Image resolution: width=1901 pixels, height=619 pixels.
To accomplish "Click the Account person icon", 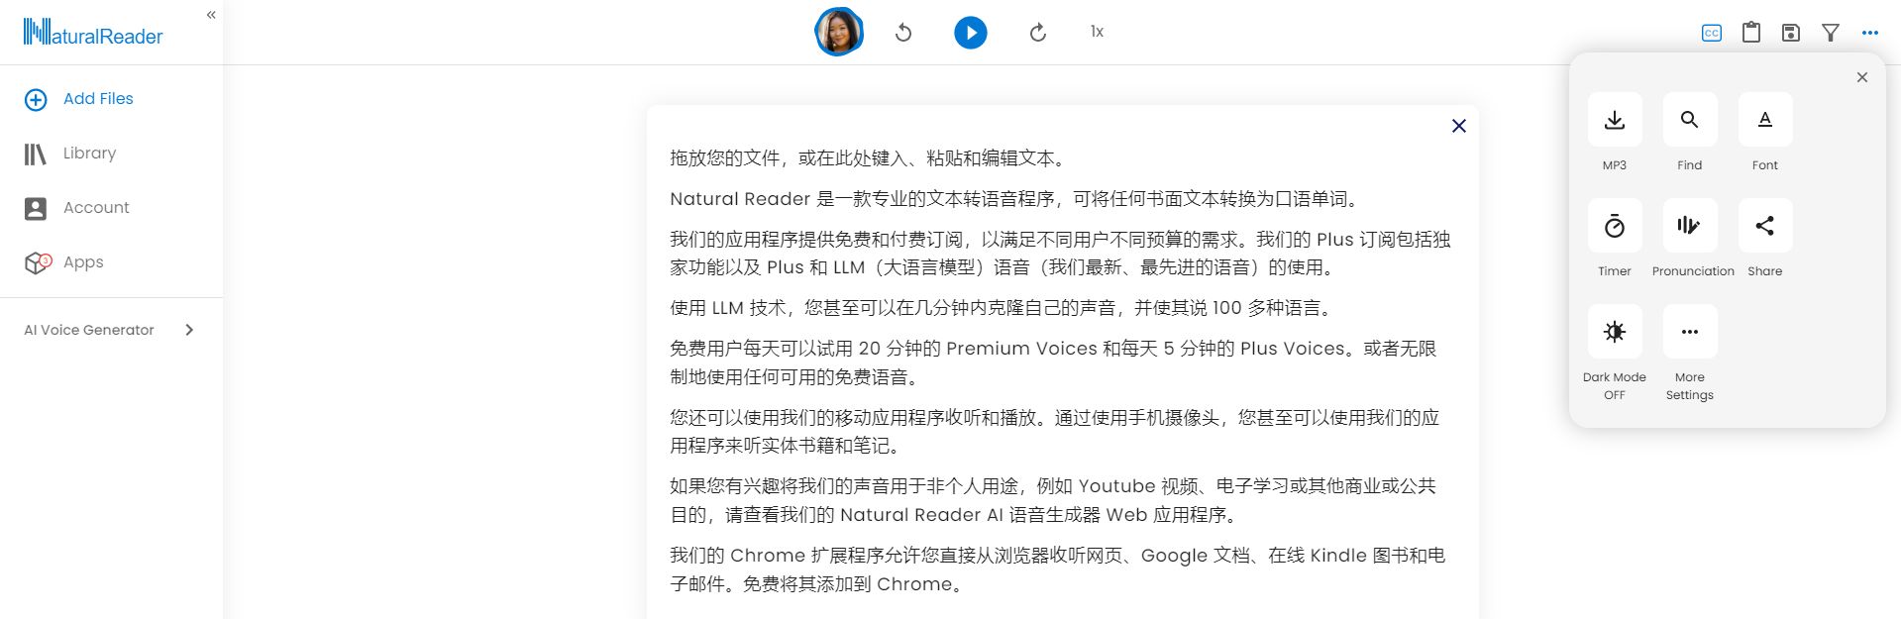I will coord(36,208).
